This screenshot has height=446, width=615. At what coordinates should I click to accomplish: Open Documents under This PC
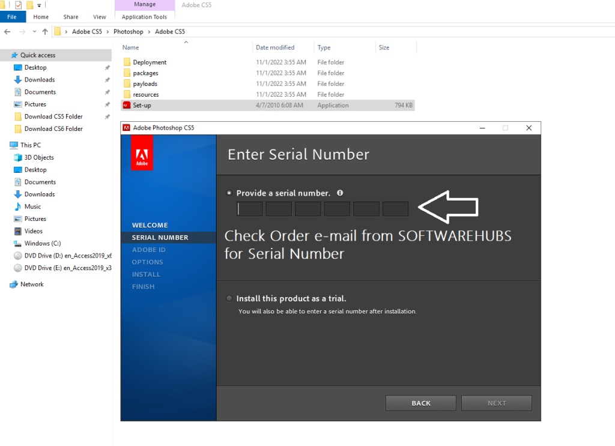coord(40,182)
